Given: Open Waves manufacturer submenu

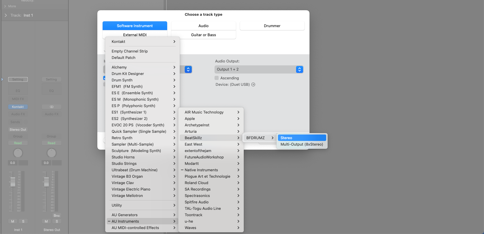Looking at the screenshot, I should pos(212,228).
